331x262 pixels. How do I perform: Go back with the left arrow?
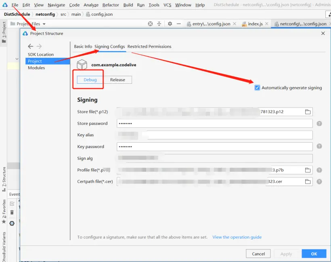tap(31, 46)
